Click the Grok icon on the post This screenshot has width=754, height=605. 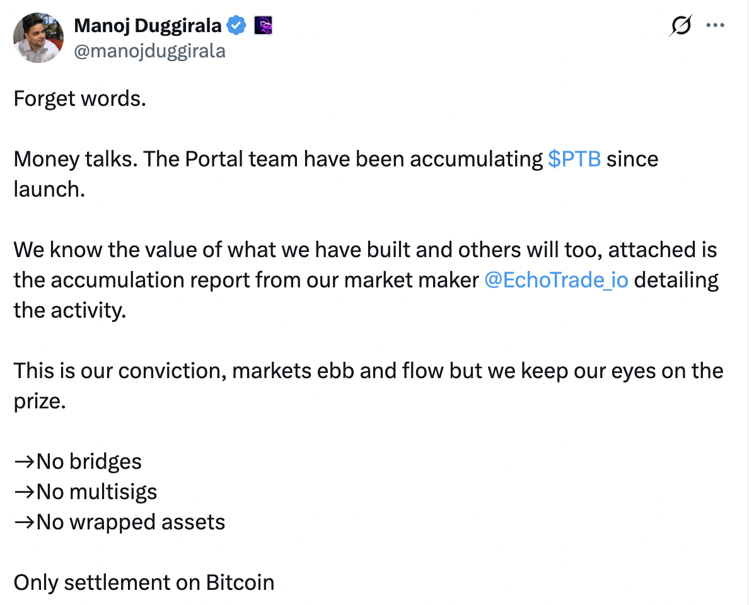click(x=681, y=26)
